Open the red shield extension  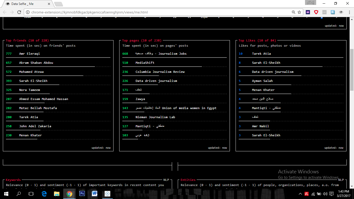pos(316,12)
